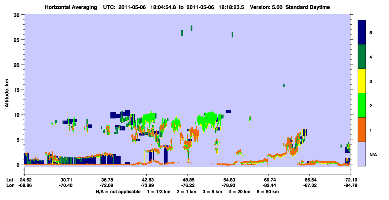
Task: Click latitude value 30.71
Action: tap(65, 180)
